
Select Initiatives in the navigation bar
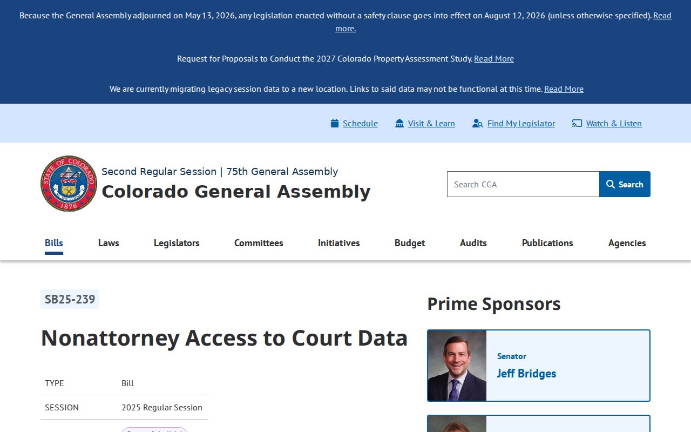tap(339, 243)
